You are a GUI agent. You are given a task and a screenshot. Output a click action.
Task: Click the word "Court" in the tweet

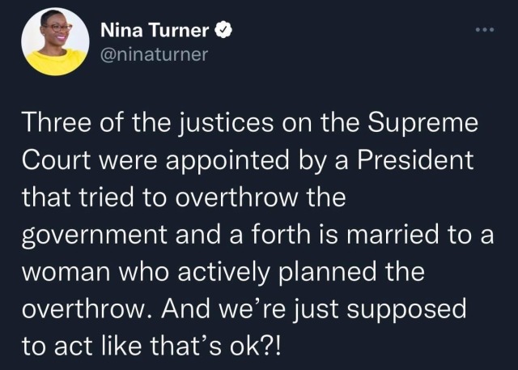point(56,160)
